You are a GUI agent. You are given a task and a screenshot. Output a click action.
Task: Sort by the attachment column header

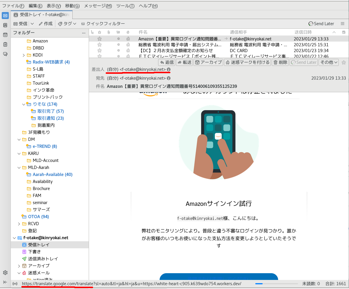point(109,32)
